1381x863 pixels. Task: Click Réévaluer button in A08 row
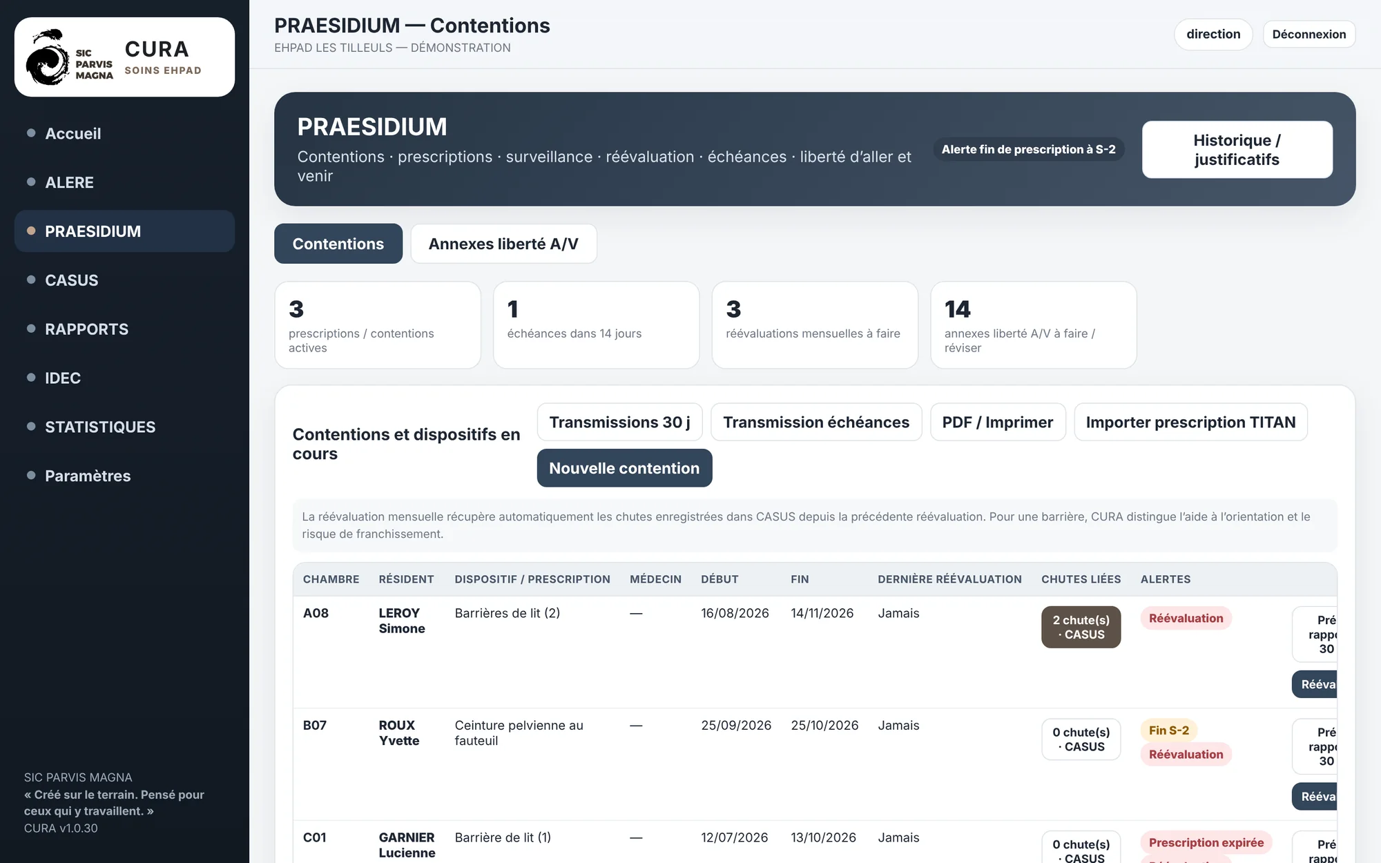1315,684
